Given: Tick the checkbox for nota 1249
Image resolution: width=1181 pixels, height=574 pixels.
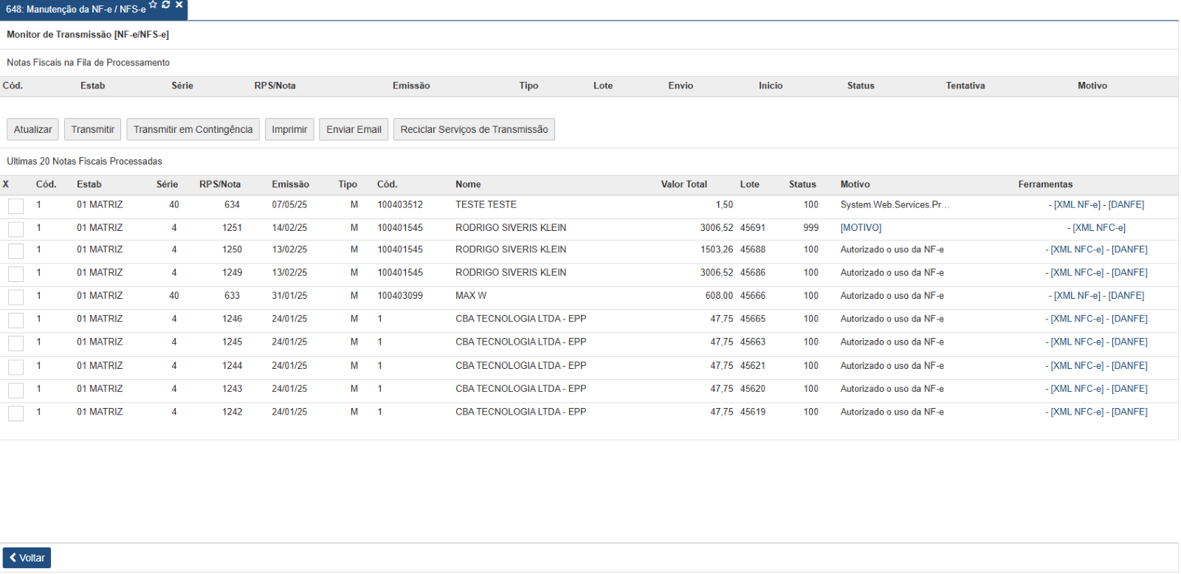Looking at the screenshot, I should (x=16, y=274).
